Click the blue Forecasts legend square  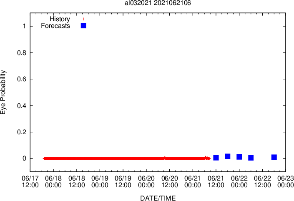[x=83, y=26]
